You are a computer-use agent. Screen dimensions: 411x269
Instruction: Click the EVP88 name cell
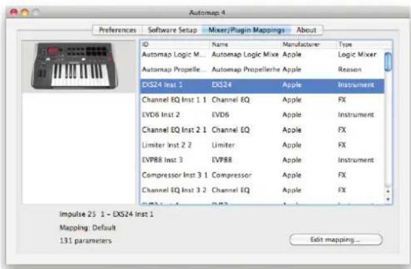click(x=222, y=160)
